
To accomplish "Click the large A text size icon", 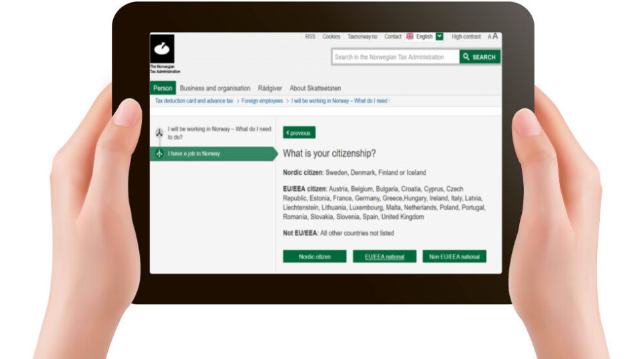I will coord(495,37).
